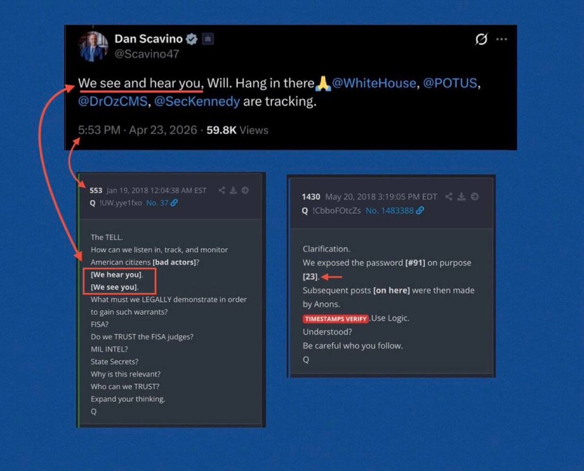Image resolution: width=584 pixels, height=471 pixels.
Task: Click the government affiliation badge icon
Action: pos(208,39)
